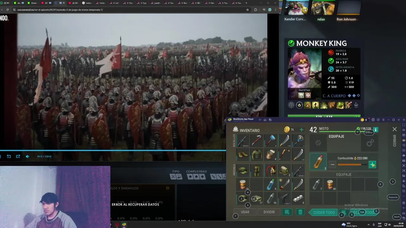The height and width of the screenshot is (228, 406).
Task: Select the green cargo pants item
Action: (257, 170)
